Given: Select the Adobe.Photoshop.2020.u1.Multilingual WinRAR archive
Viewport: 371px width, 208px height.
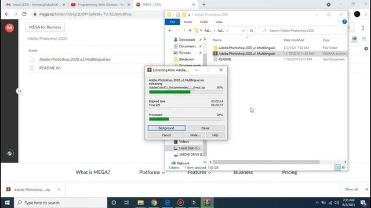Looking at the screenshot, I should click(246, 54).
